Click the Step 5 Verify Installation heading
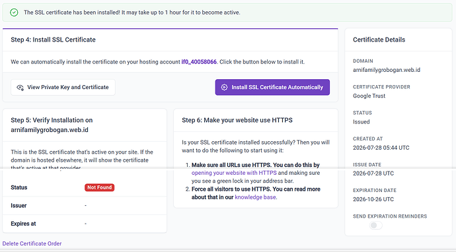This screenshot has width=456, height=252. (x=52, y=125)
